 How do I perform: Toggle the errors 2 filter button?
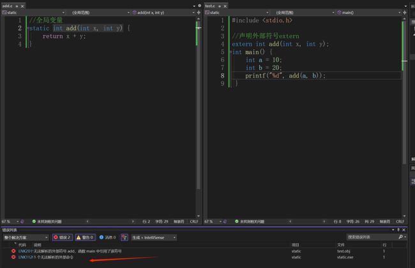[62, 237]
